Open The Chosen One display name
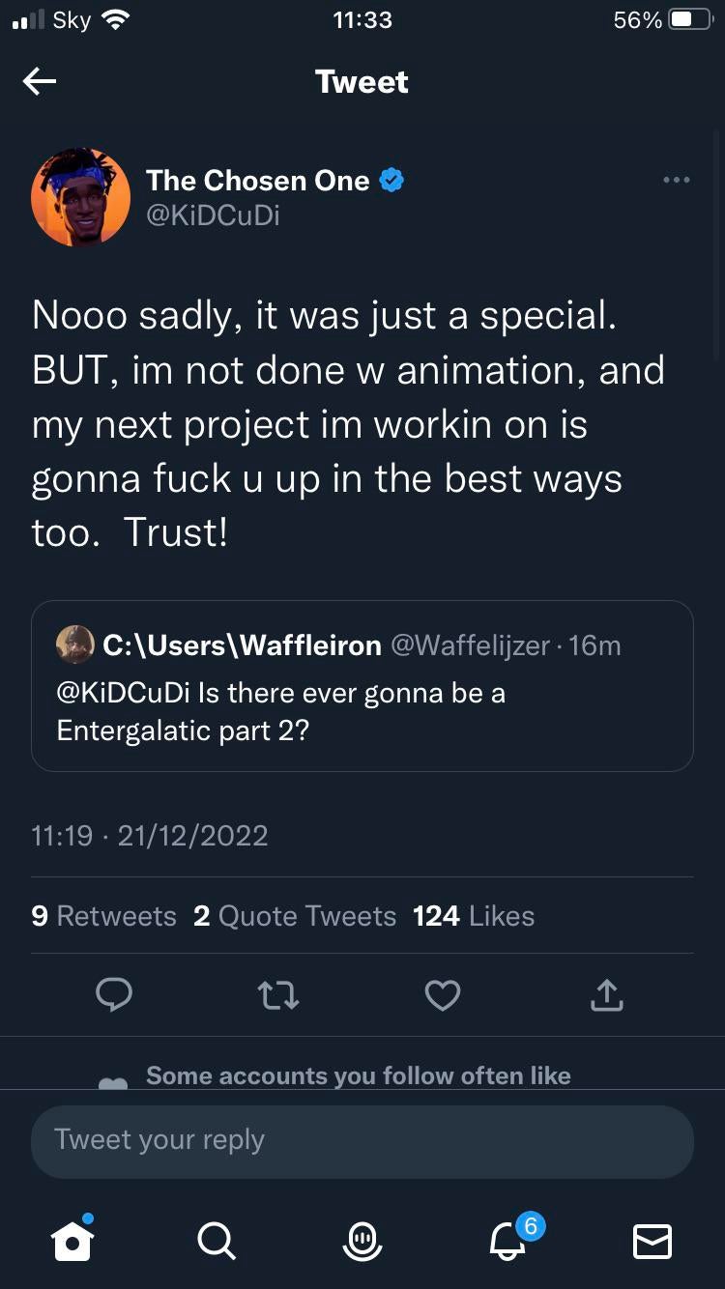The image size is (725, 1289). click(x=258, y=180)
